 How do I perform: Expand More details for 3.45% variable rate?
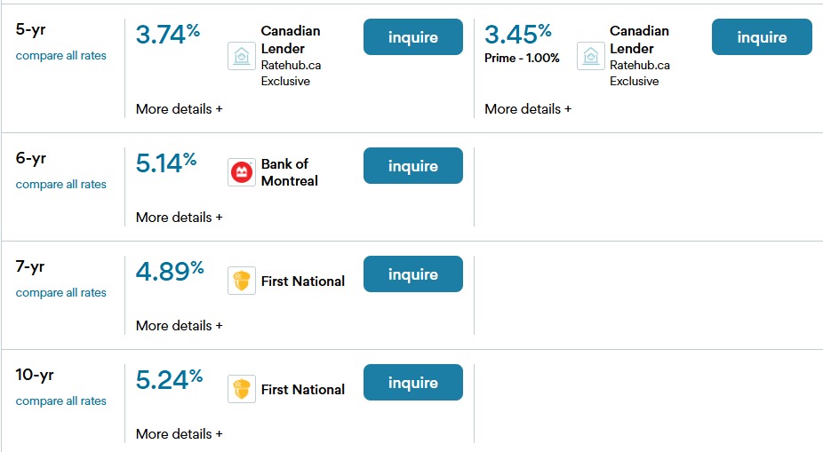[x=528, y=109]
